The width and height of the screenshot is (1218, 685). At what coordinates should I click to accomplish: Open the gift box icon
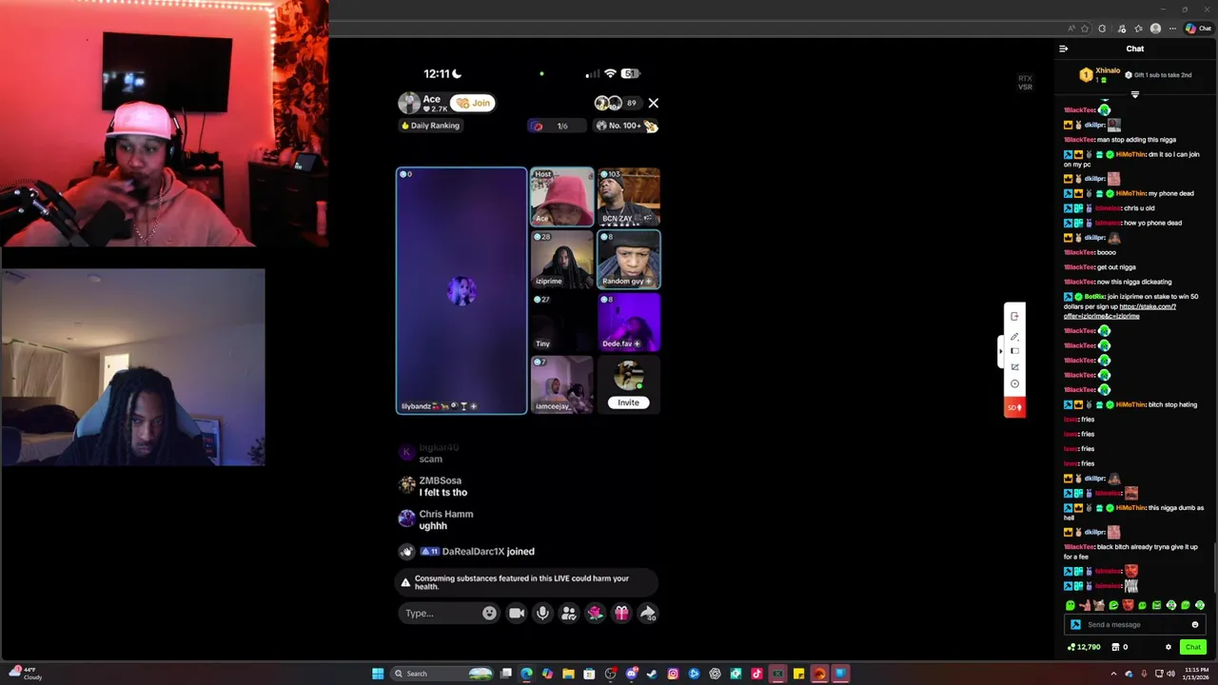tap(621, 613)
